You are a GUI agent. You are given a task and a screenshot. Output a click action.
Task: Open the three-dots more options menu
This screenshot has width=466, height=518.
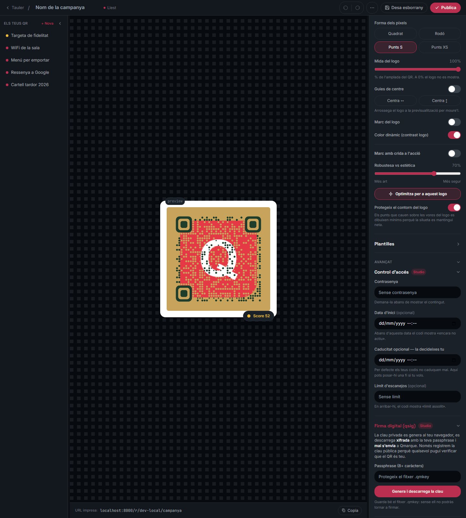pyautogui.click(x=372, y=8)
